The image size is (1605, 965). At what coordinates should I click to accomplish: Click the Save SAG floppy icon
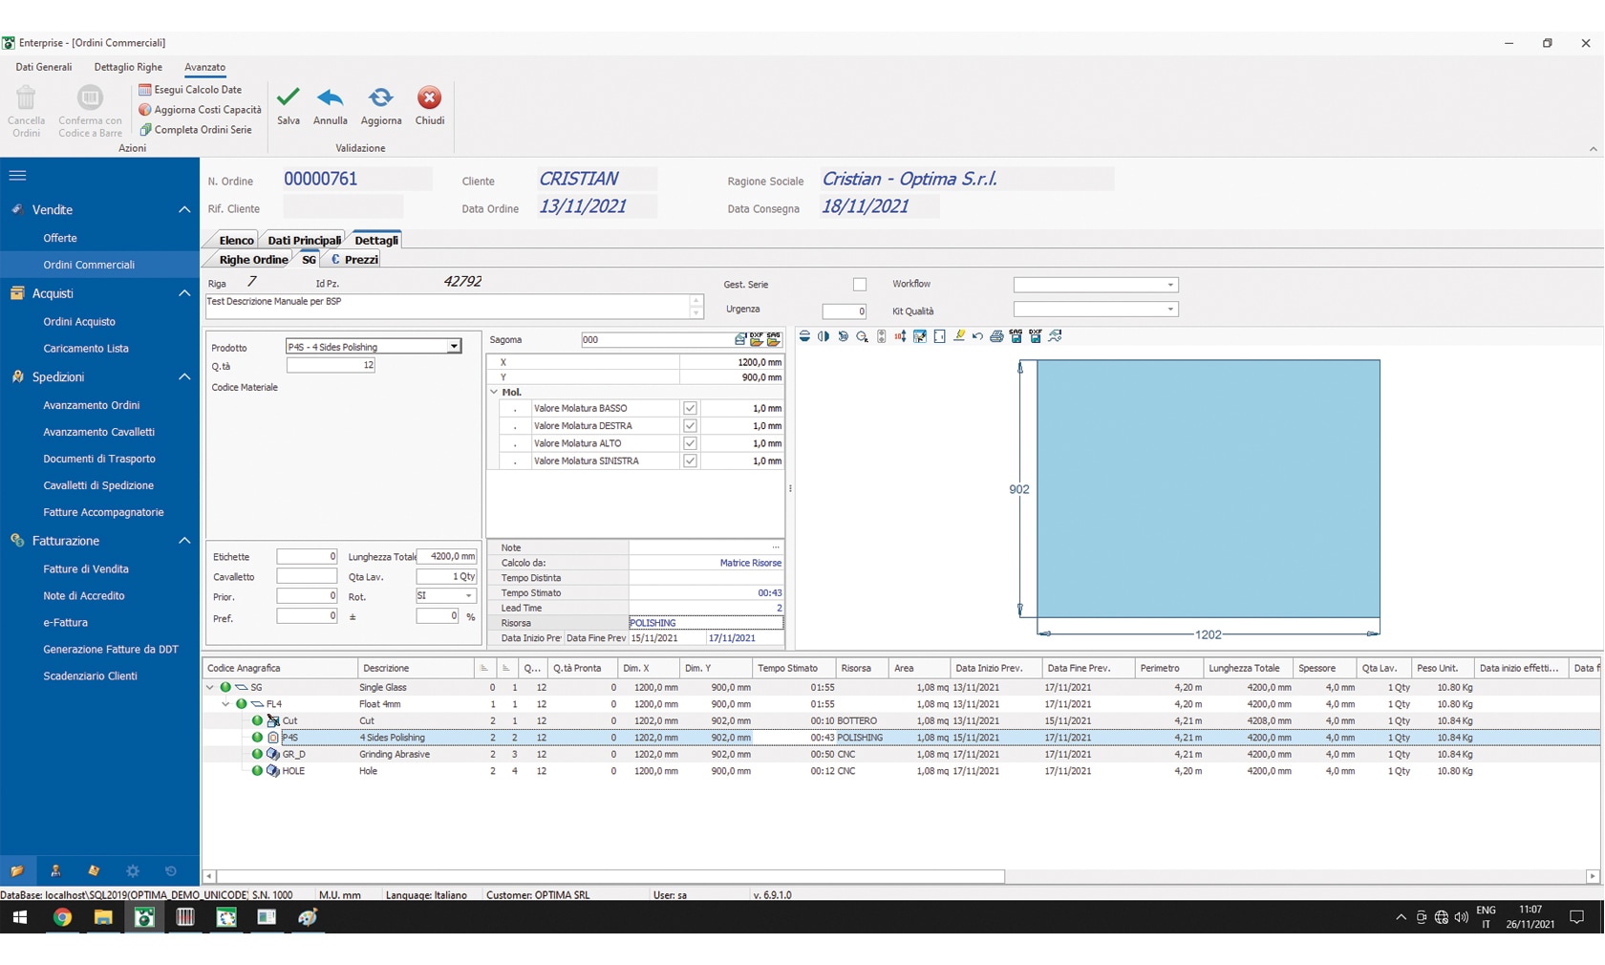(x=1016, y=336)
